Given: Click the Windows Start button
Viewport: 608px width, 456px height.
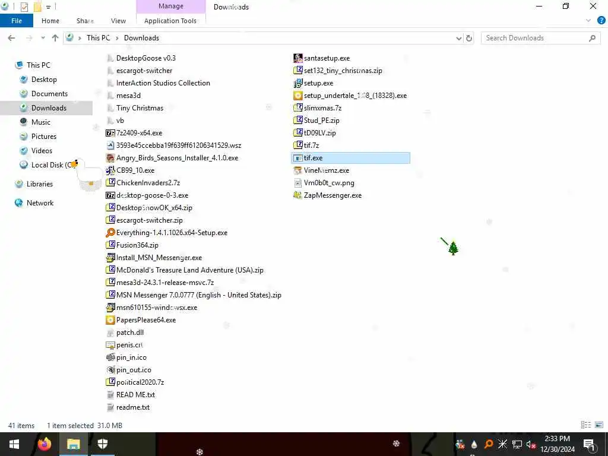Looking at the screenshot, I should 14,444.
